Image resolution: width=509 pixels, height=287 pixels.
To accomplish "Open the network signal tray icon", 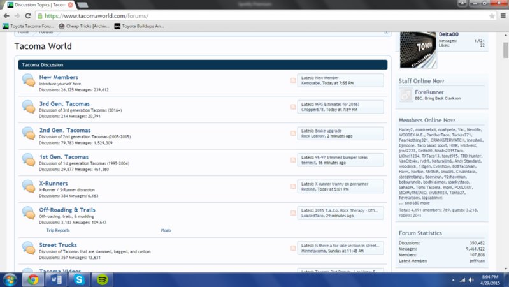I will [x=462, y=280].
